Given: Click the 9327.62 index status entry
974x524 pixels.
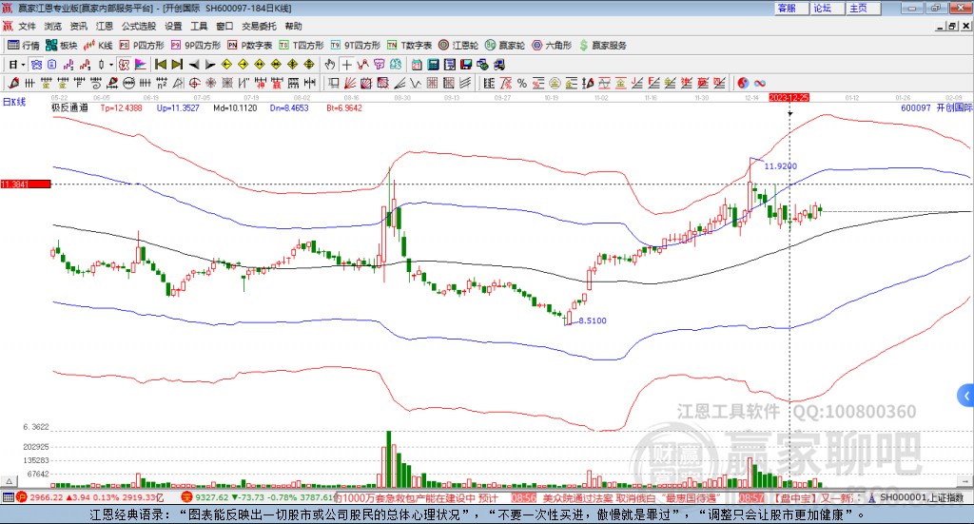Looking at the screenshot, I should [x=258, y=497].
